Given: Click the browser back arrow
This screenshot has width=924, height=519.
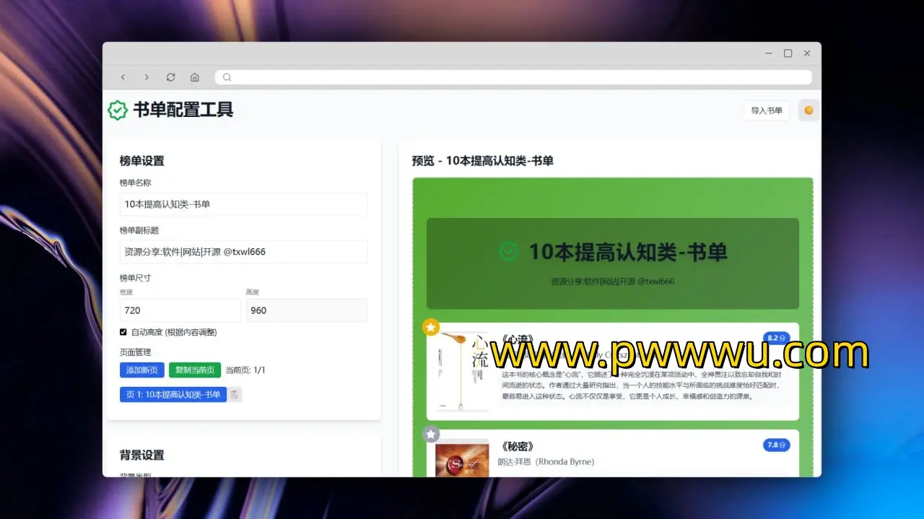Looking at the screenshot, I should pos(123,77).
